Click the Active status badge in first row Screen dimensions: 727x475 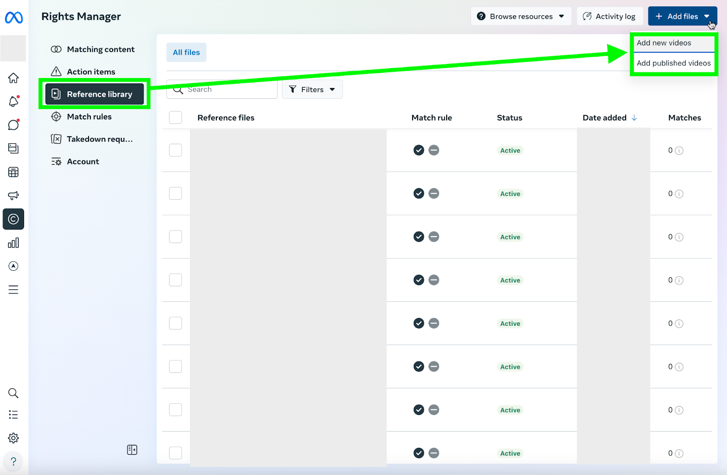[x=510, y=151]
